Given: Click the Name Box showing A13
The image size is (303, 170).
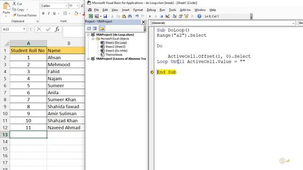Looking at the screenshot, I should click(14, 29).
